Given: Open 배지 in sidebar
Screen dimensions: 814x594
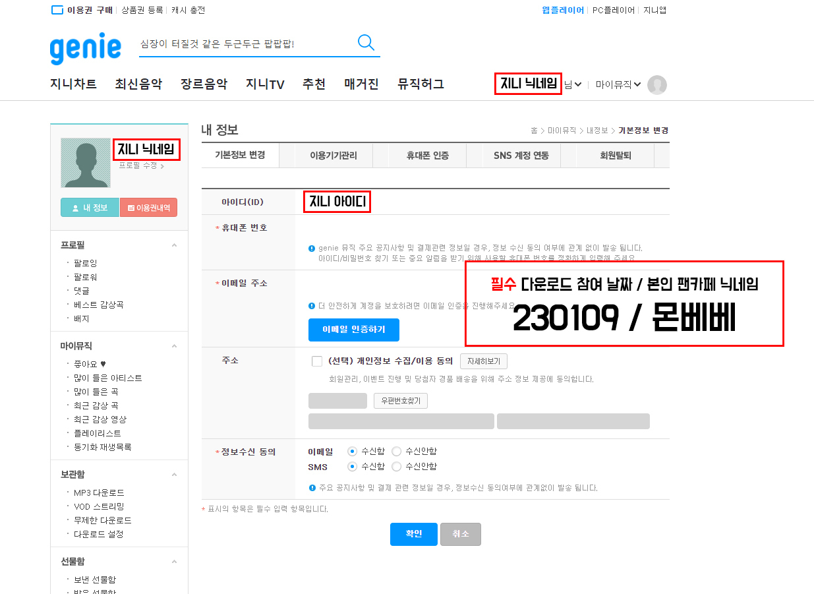Looking at the screenshot, I should [x=82, y=318].
